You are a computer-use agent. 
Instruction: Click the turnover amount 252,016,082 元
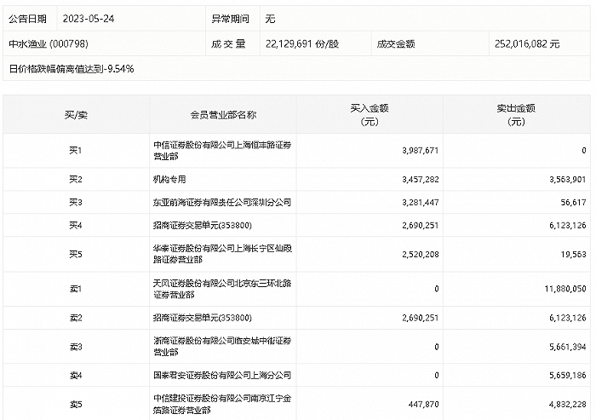coord(526,43)
